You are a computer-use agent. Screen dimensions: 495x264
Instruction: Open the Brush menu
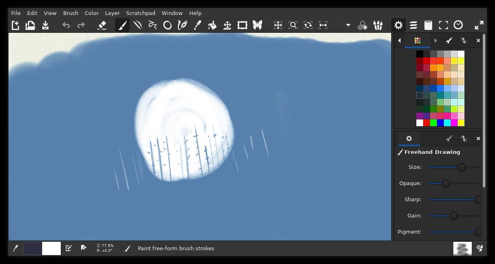click(x=71, y=13)
